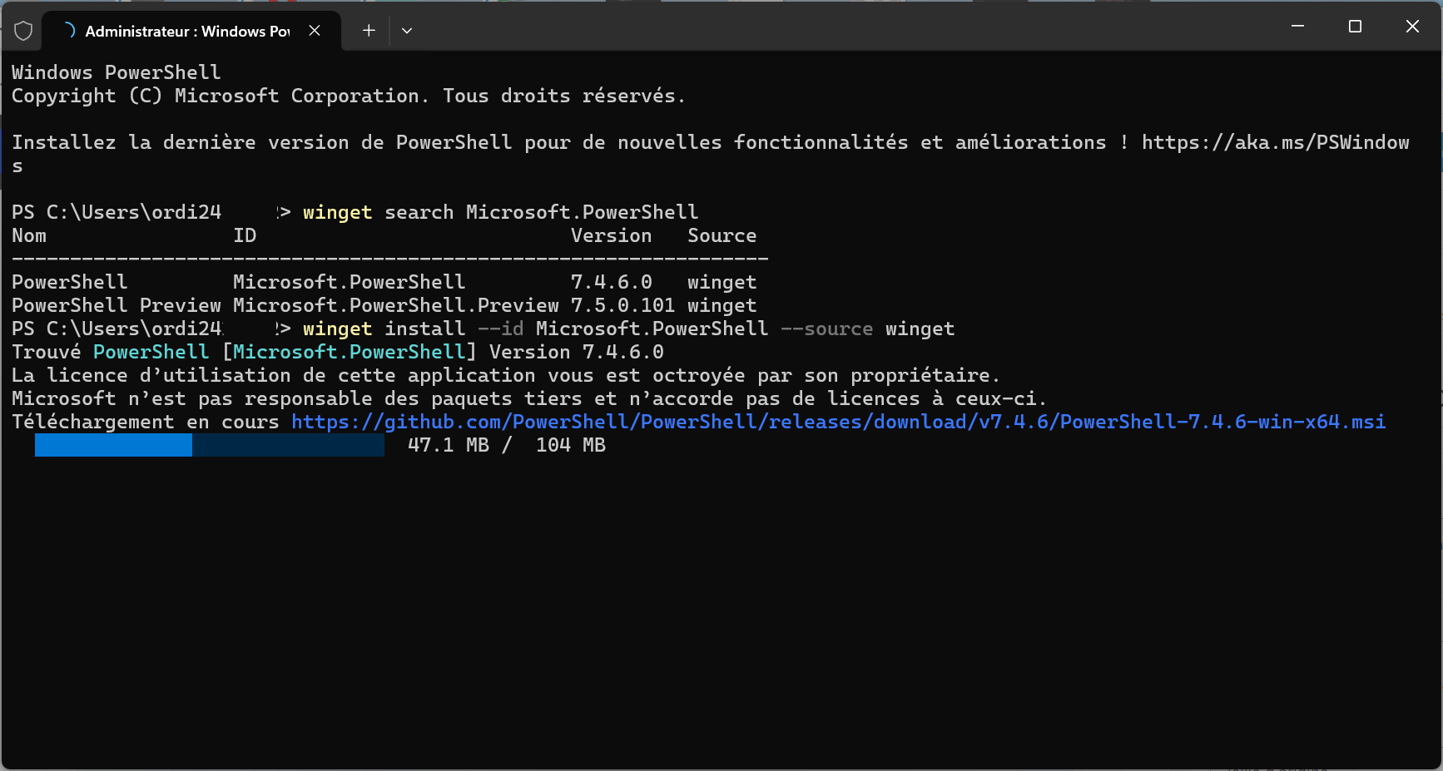Click the download progress bar
This screenshot has width=1443, height=771.
(x=210, y=445)
